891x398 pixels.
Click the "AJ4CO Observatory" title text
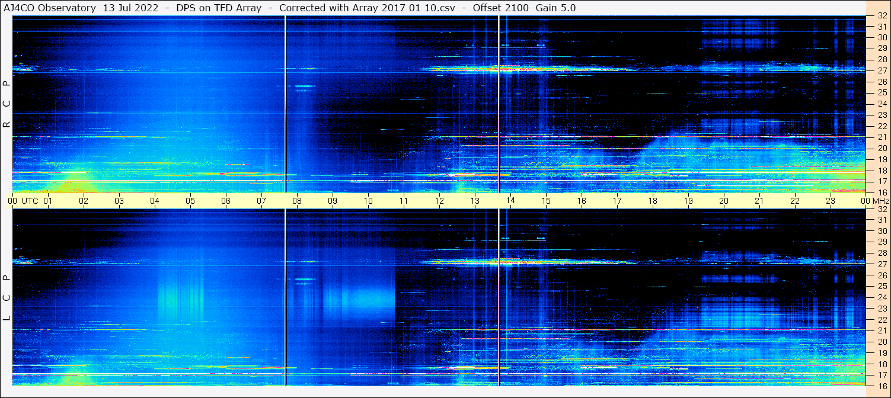tap(50, 8)
